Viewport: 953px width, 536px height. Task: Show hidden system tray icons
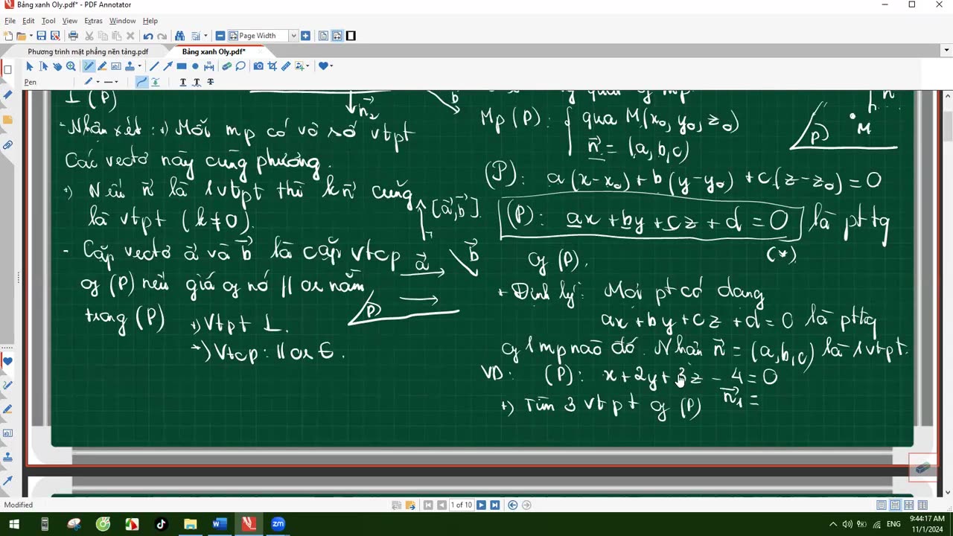tap(832, 524)
